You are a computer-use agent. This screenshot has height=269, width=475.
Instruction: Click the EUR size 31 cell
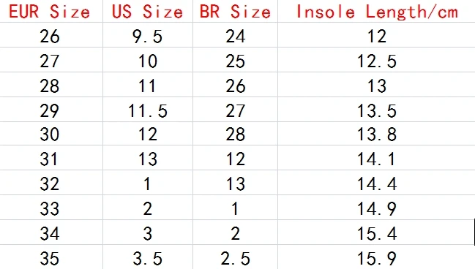click(51, 158)
